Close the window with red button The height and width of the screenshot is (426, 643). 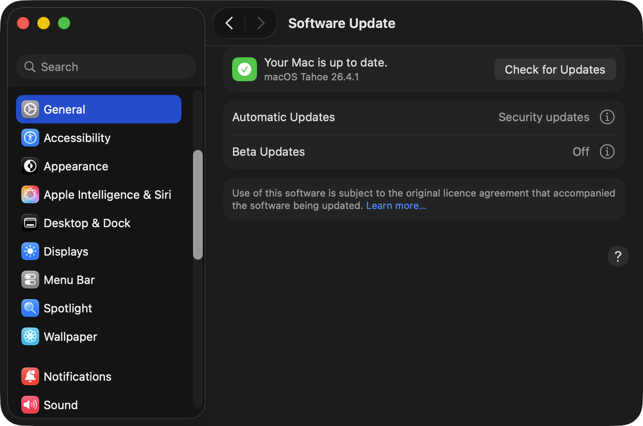[23, 23]
